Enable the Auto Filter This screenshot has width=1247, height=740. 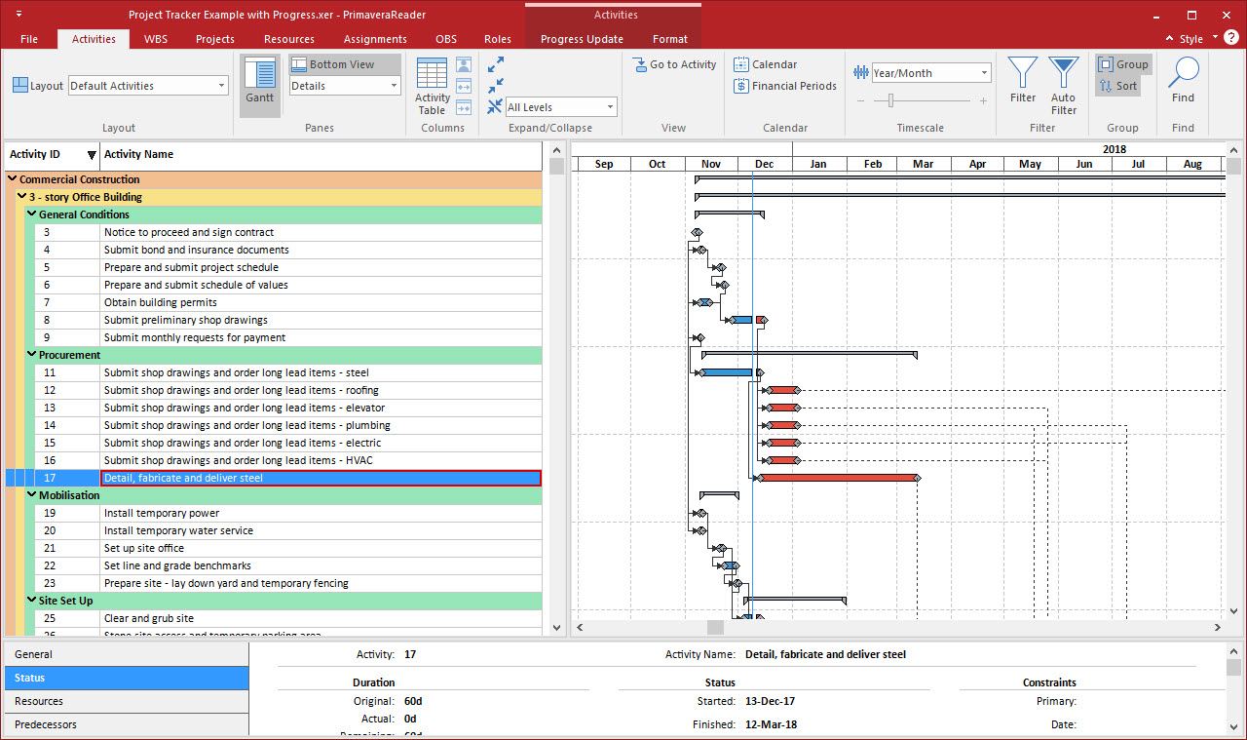(1064, 86)
